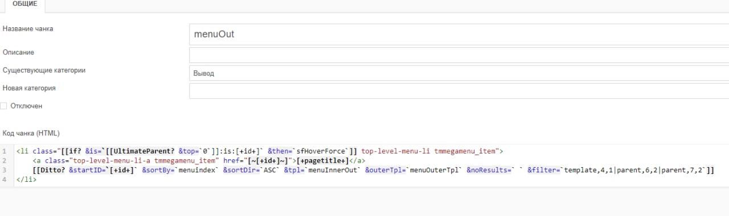
Task: Switch to the ОБЩИЕ tab
Action: pyautogui.click(x=24, y=5)
